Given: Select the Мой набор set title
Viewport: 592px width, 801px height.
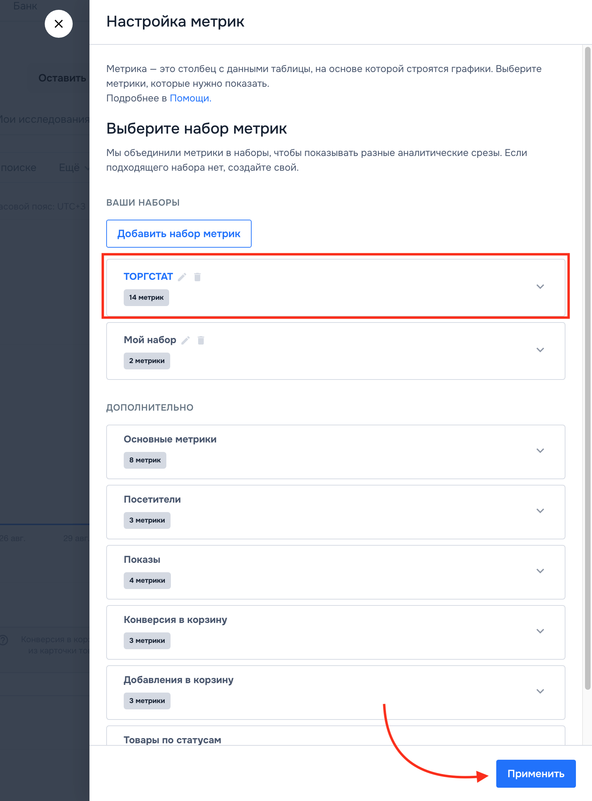Looking at the screenshot, I should (x=150, y=340).
